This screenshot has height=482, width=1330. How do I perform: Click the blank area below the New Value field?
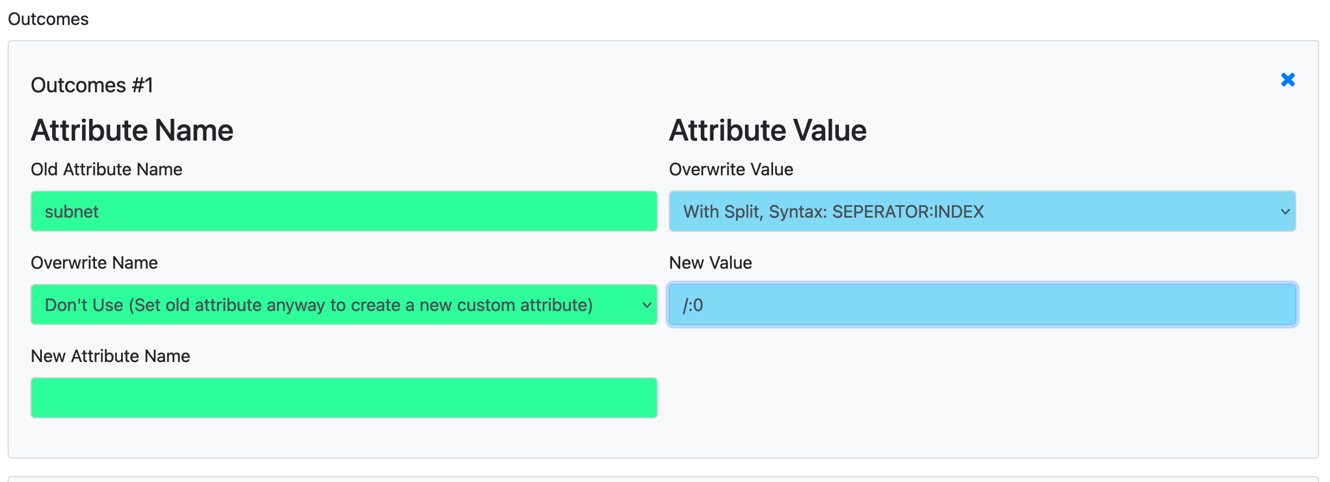[982, 391]
